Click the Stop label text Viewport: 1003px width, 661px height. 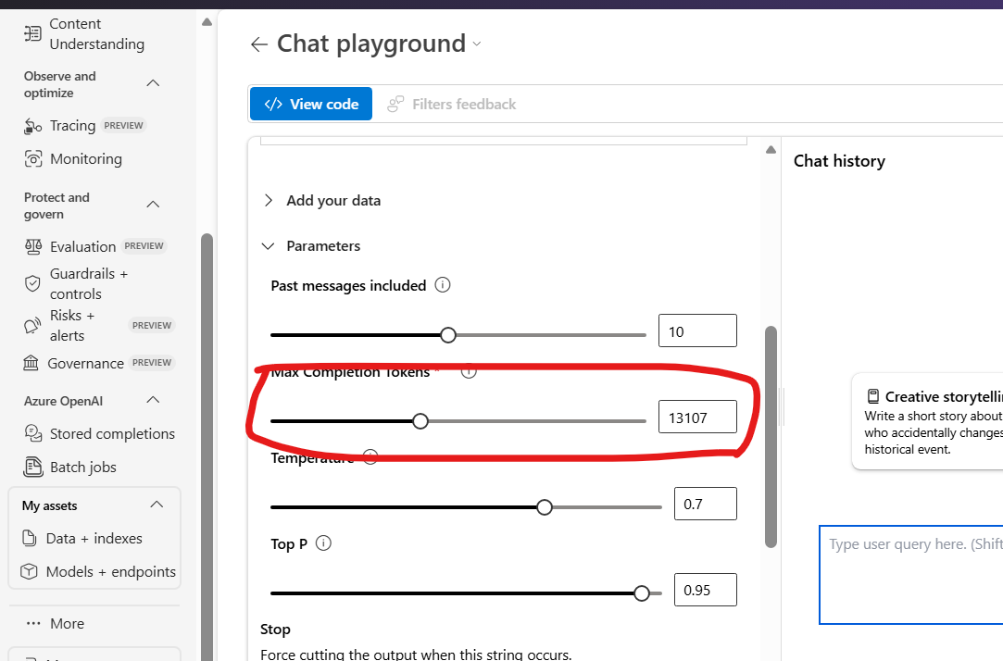coord(275,630)
